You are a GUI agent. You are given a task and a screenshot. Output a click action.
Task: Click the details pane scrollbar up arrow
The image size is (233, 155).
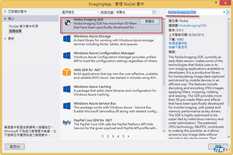tap(229, 19)
